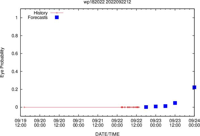Screen dimensions: 200x136
Task: Click the forecast square at 09/23 12:00
Action: (175, 103)
